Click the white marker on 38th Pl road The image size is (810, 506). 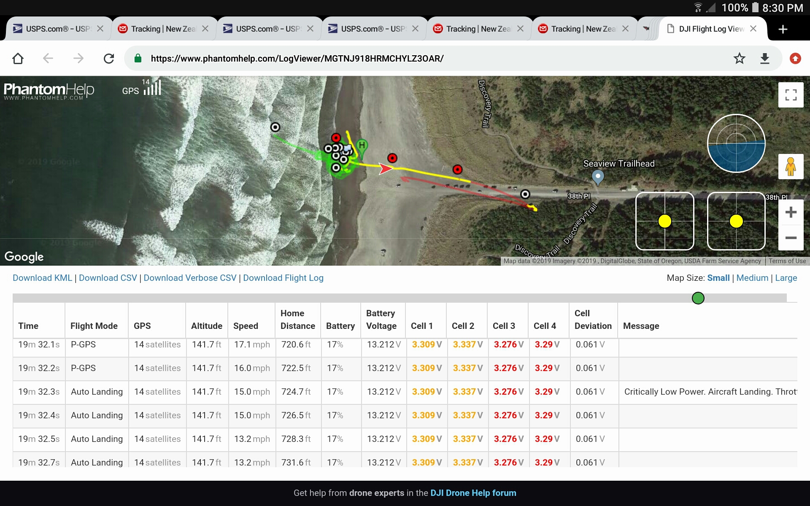coord(525,194)
